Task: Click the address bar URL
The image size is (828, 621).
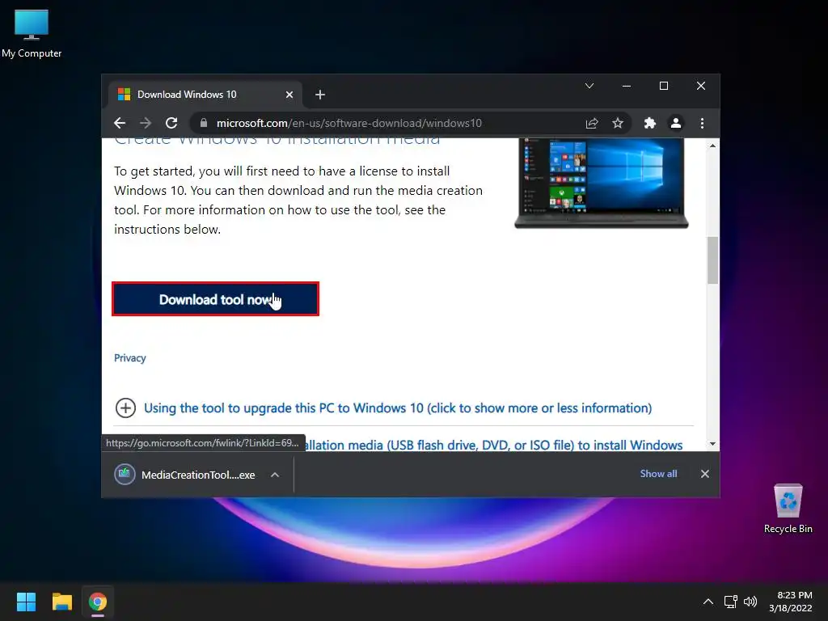Action: pos(349,123)
